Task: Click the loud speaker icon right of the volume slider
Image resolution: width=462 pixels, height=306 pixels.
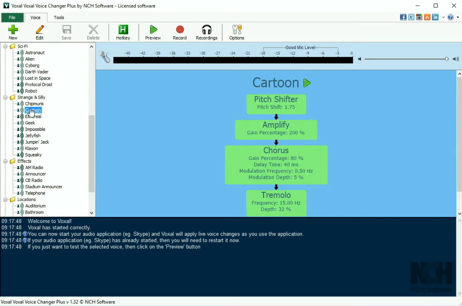Action: point(456,59)
